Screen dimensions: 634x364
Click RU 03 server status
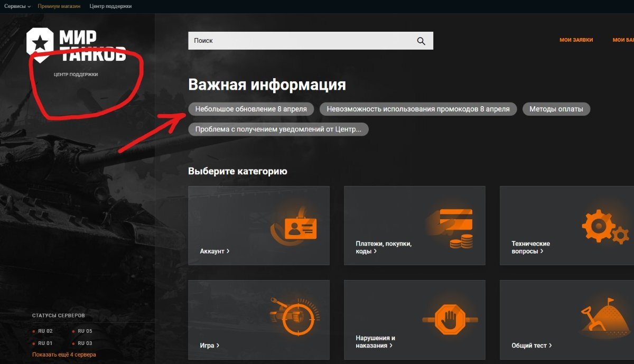82,343
